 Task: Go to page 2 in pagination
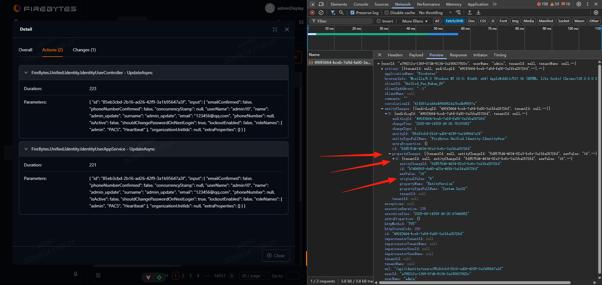coord(183,276)
